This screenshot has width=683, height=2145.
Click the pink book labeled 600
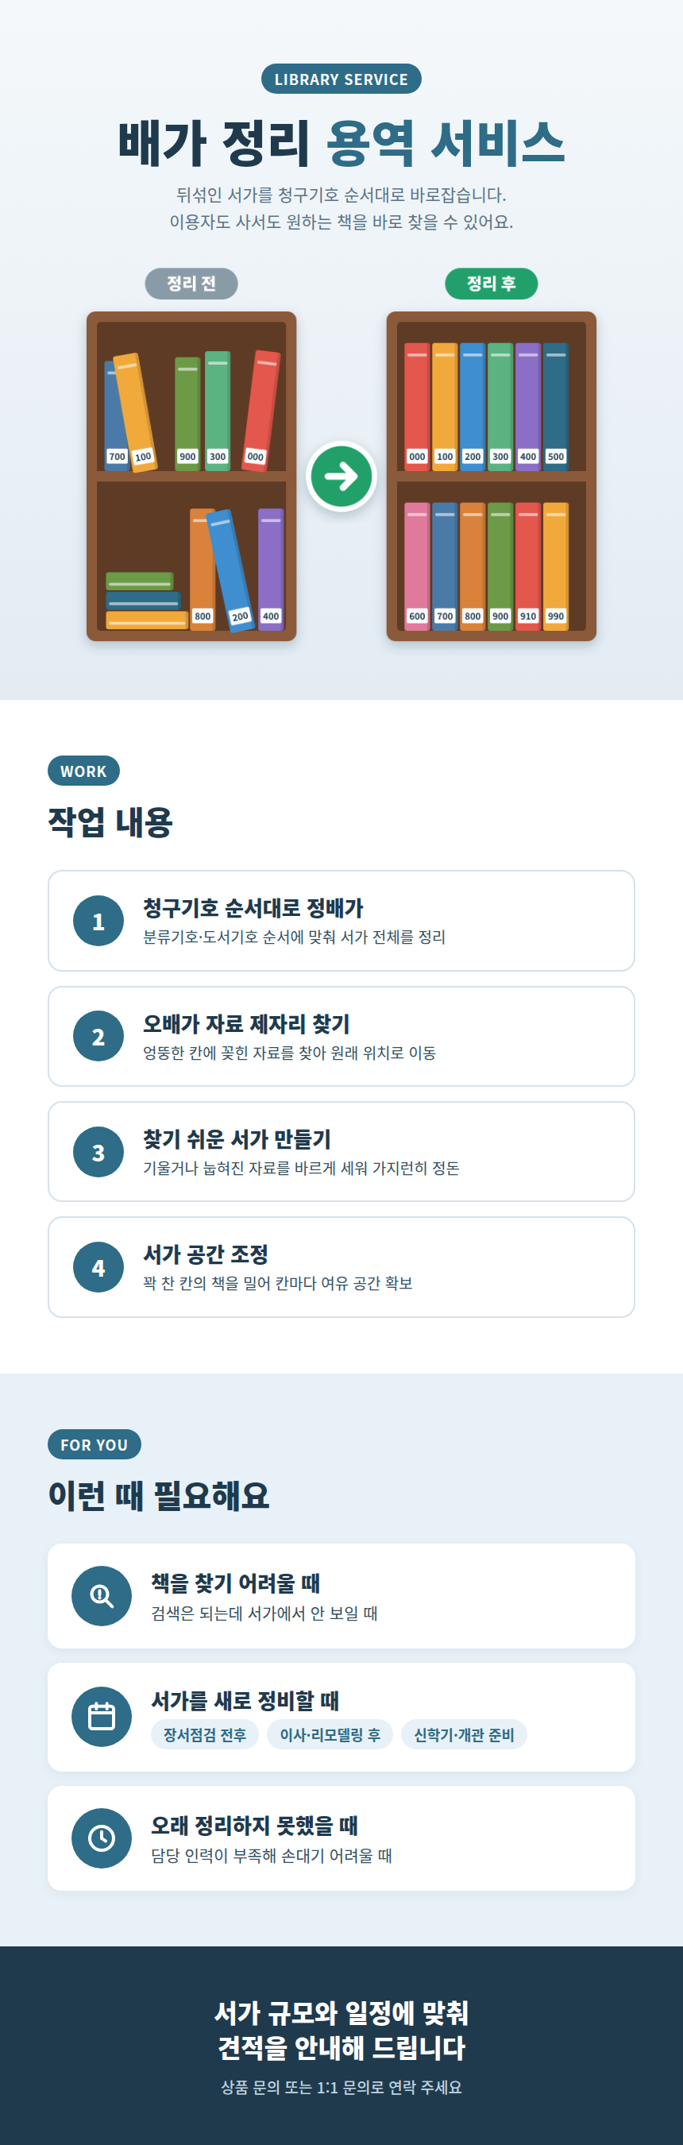click(417, 566)
